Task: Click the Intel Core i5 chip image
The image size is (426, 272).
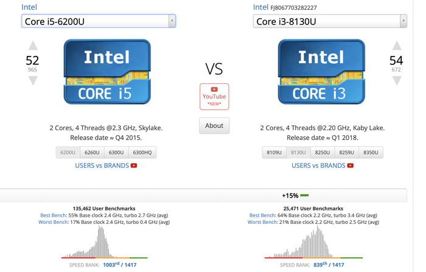Action: tap(106, 72)
